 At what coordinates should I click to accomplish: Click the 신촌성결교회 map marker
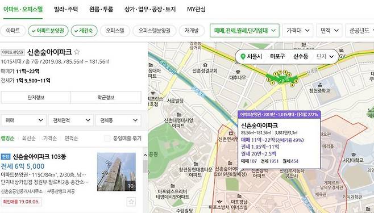[205, 65]
